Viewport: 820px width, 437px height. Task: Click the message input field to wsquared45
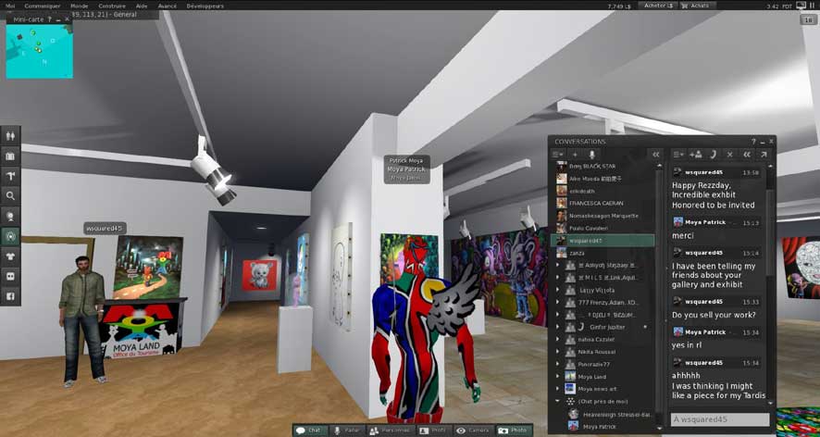pos(719,419)
